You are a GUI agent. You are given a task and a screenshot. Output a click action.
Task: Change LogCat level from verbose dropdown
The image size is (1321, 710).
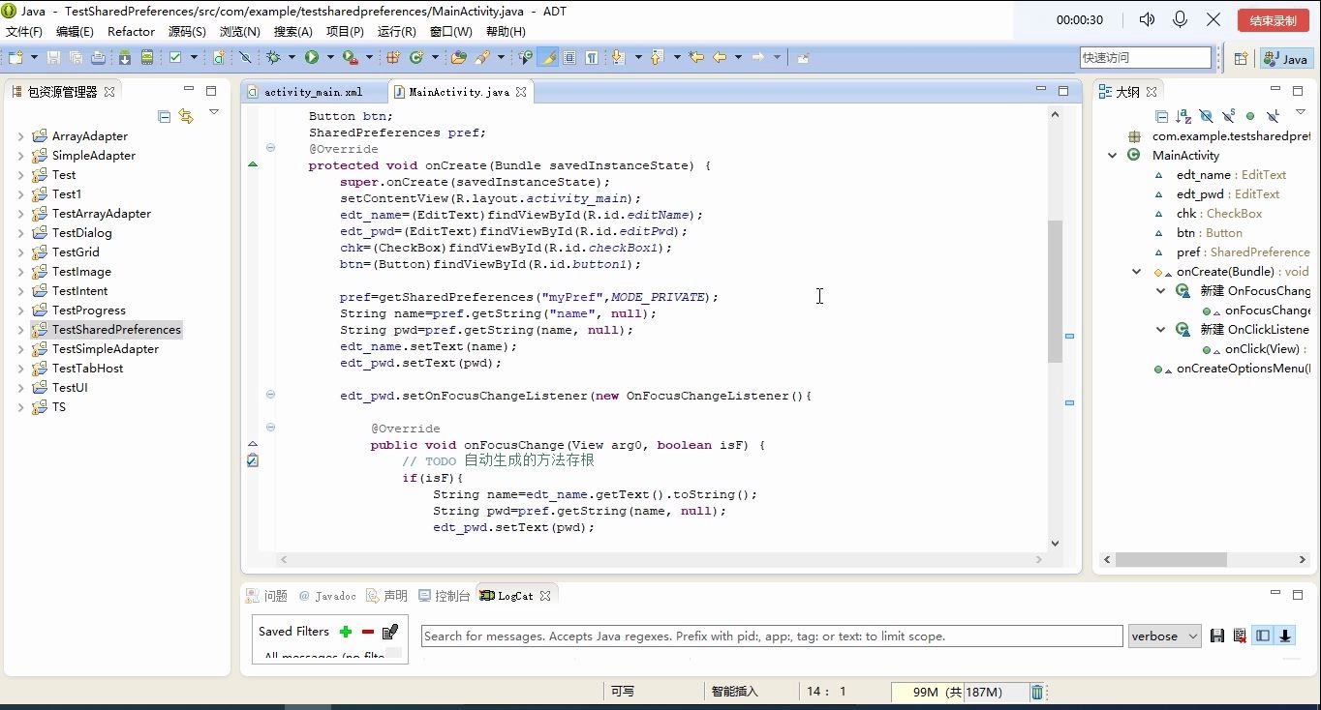pos(1164,636)
